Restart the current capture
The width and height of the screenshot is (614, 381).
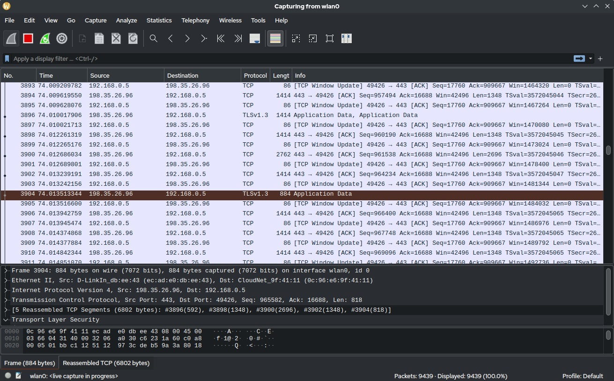pyautogui.click(x=45, y=38)
